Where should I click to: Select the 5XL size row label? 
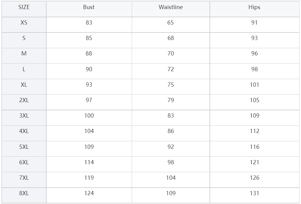(x=24, y=147)
